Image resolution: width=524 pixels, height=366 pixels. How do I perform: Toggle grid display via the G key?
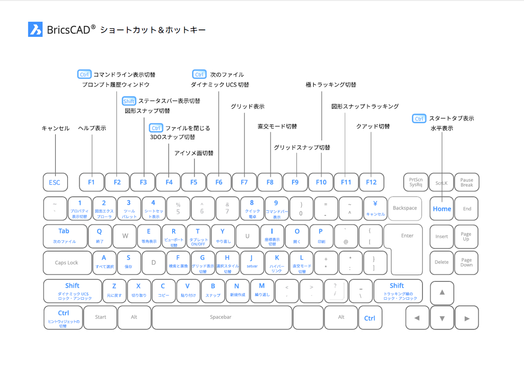(x=203, y=262)
